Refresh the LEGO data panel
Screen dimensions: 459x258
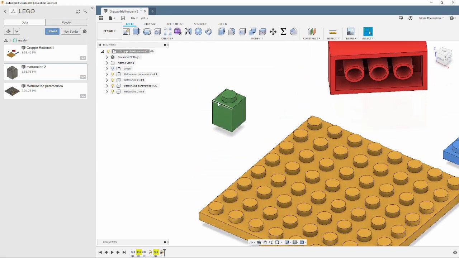pyautogui.click(x=78, y=11)
